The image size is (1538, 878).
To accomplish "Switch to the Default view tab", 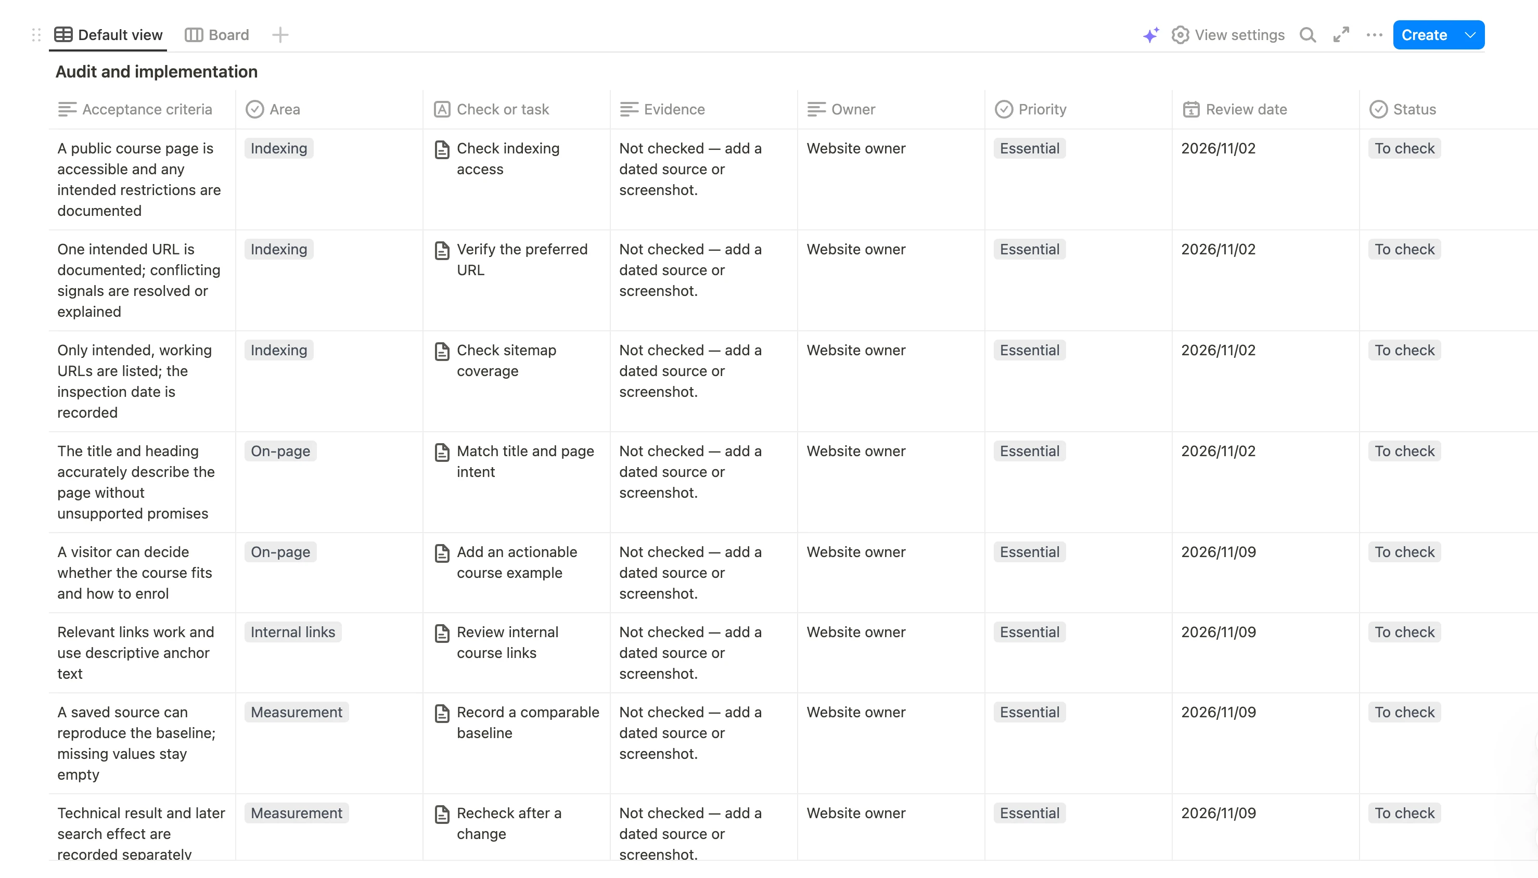I will pyautogui.click(x=109, y=35).
